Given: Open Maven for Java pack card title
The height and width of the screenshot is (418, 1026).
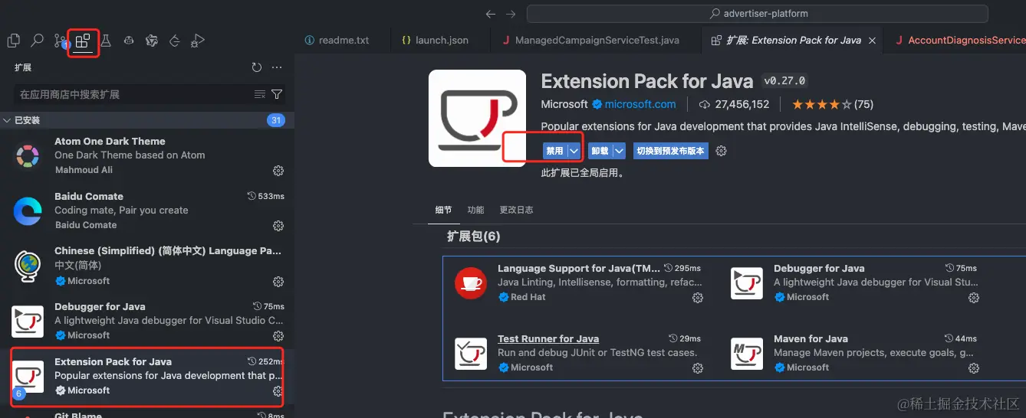Looking at the screenshot, I should [x=811, y=338].
